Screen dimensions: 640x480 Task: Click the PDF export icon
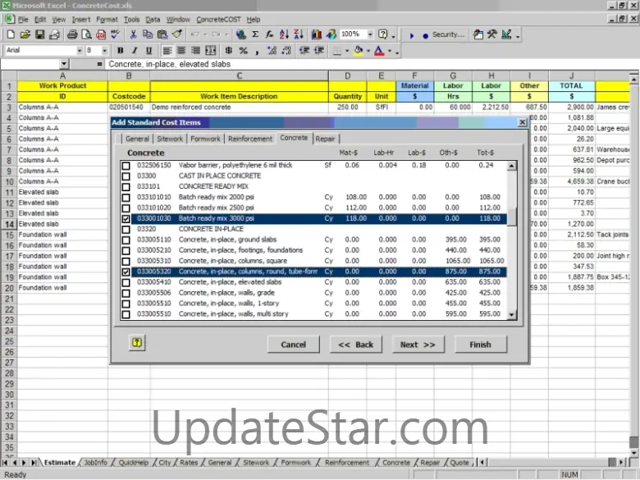click(x=101, y=34)
